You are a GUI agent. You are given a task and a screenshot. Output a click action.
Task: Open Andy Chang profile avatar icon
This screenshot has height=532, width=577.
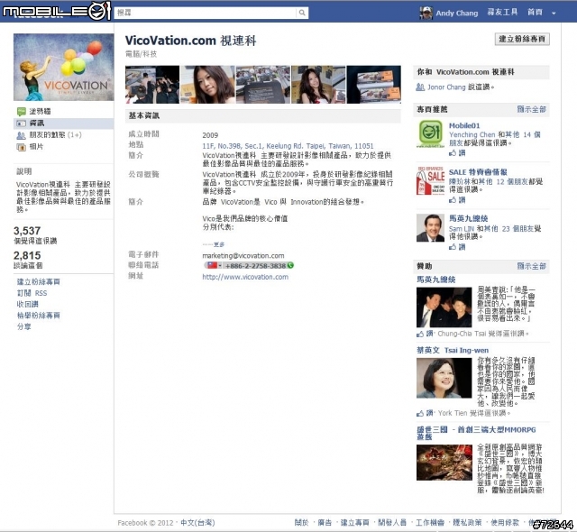click(x=426, y=13)
